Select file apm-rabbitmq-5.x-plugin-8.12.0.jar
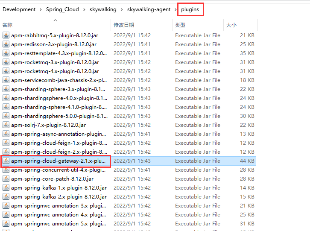This screenshot has height=231, width=310. click(x=55, y=35)
